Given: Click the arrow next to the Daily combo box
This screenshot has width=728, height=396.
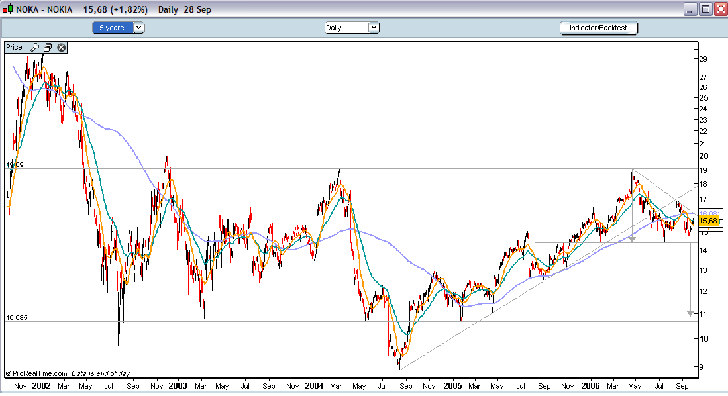Looking at the screenshot, I should coord(374,28).
